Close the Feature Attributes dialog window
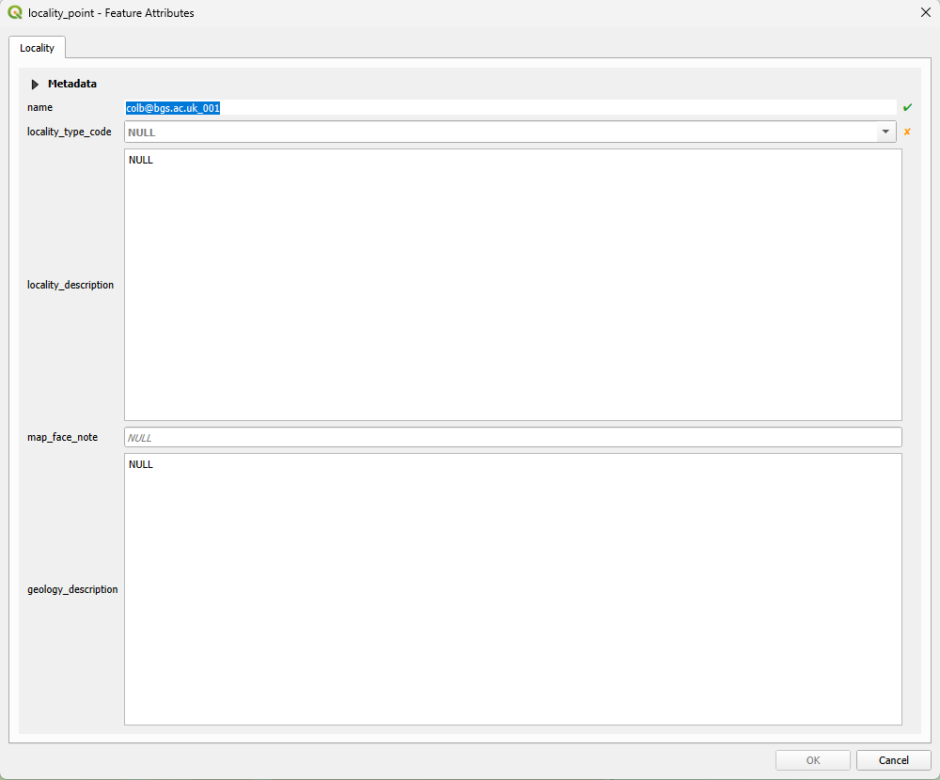This screenshot has width=940, height=780. 925,12
